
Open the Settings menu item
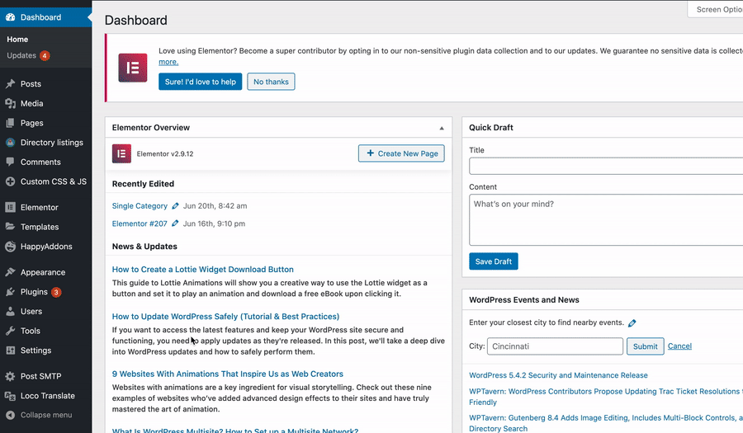tap(35, 351)
